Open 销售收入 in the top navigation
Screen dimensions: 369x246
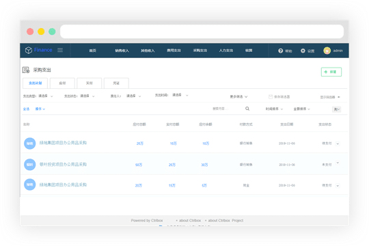tap(122, 51)
